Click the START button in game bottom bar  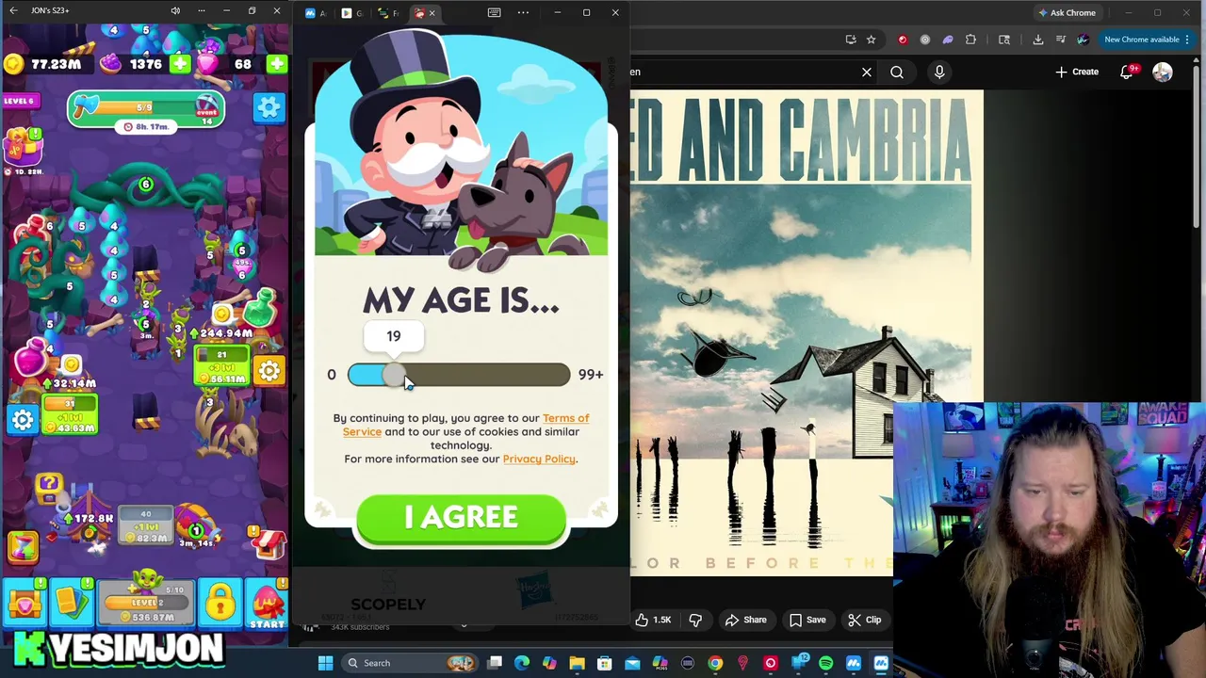point(268,605)
